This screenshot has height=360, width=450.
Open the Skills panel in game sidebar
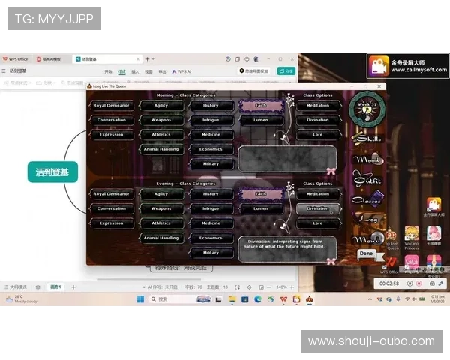point(368,138)
